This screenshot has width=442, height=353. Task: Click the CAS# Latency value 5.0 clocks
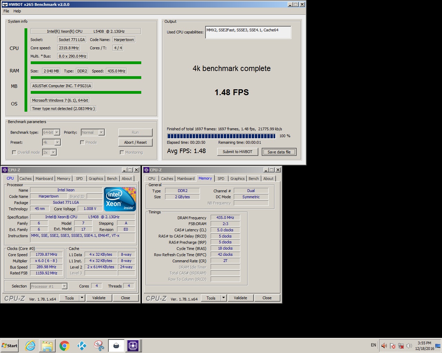point(225,230)
